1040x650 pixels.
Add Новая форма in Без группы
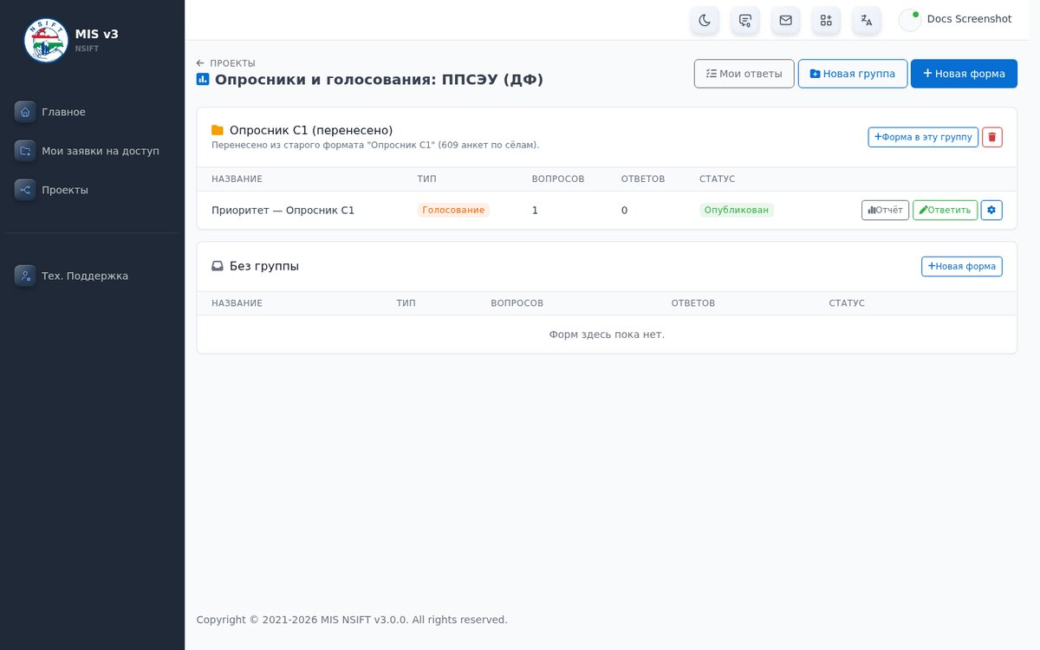pyautogui.click(x=962, y=266)
